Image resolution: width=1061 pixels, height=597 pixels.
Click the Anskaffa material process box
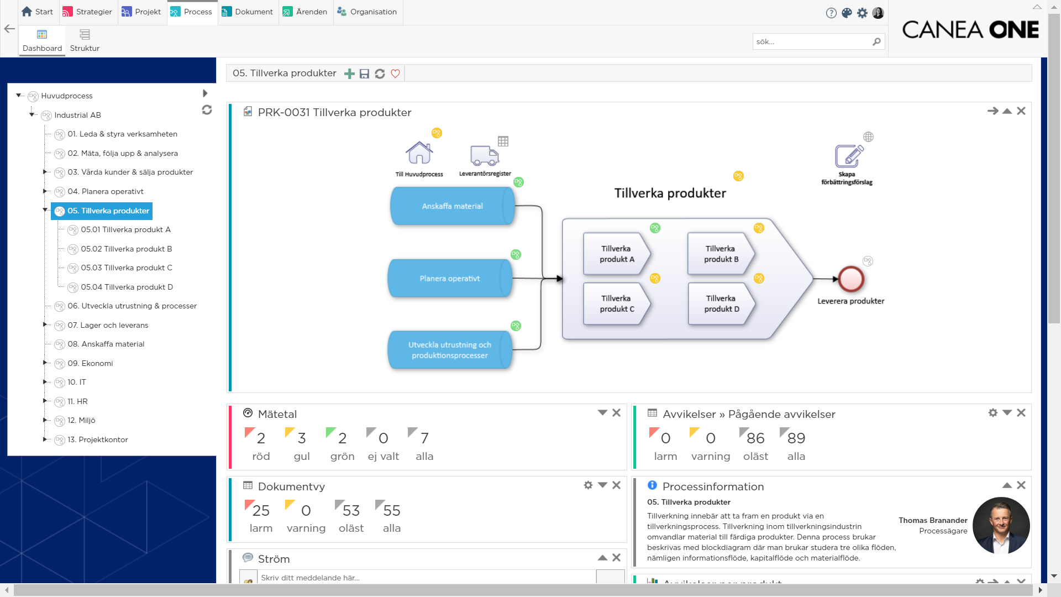tap(452, 206)
